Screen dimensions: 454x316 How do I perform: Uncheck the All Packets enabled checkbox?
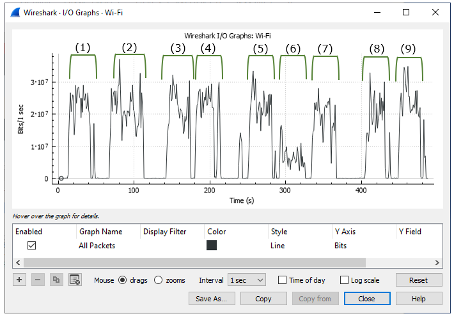[31, 246]
